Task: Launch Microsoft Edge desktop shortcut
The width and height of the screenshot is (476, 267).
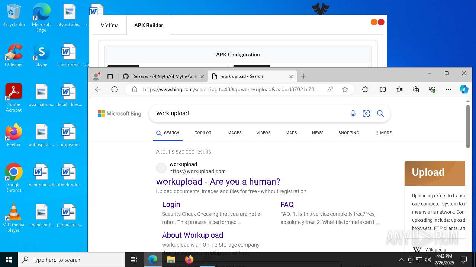Action: (41, 18)
